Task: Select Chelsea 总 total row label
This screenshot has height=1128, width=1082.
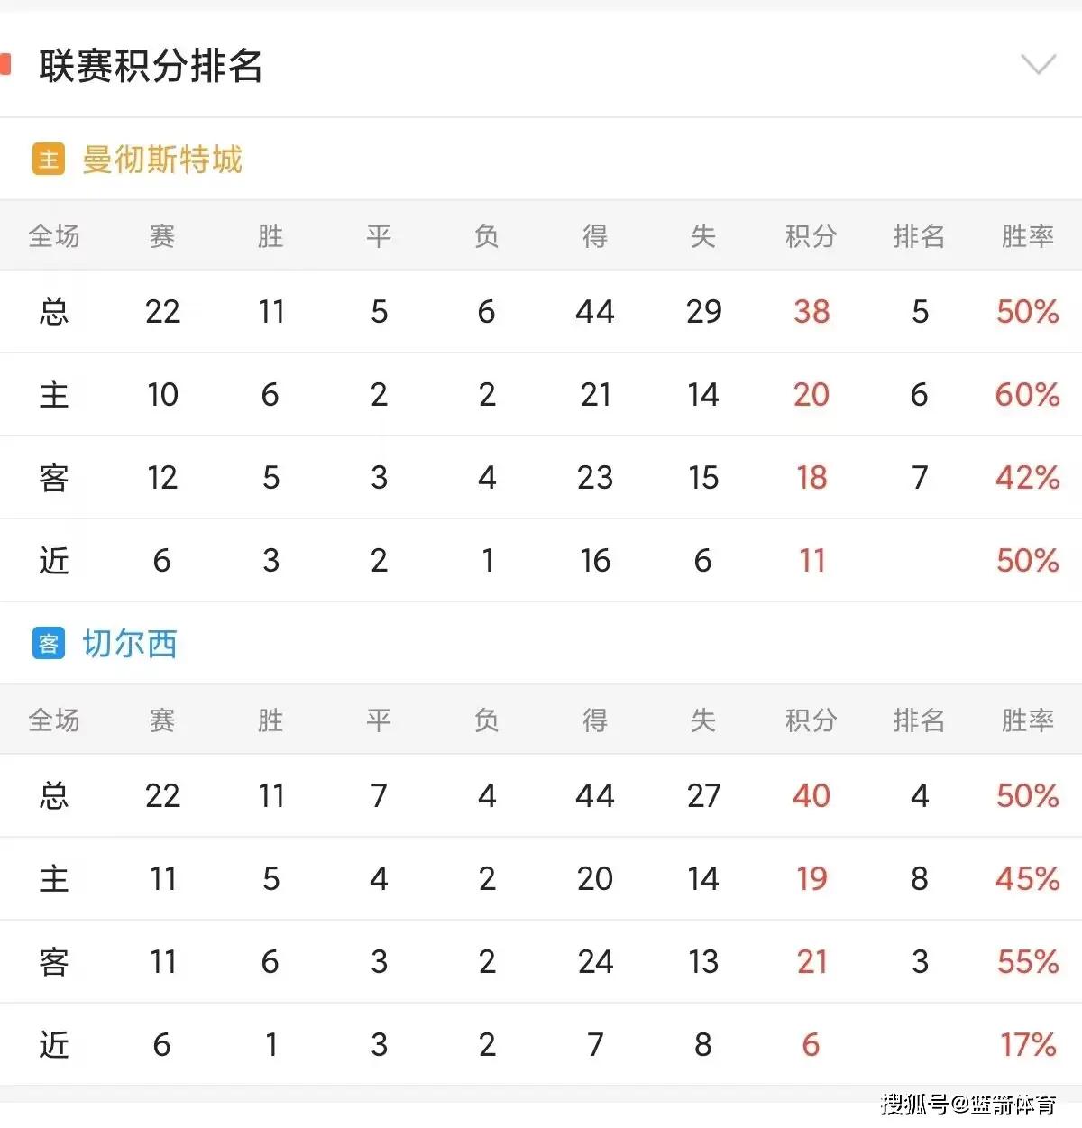Action: point(54,796)
